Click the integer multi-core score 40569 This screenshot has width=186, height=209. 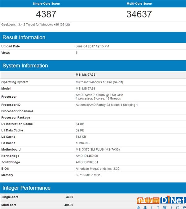click(69, 205)
